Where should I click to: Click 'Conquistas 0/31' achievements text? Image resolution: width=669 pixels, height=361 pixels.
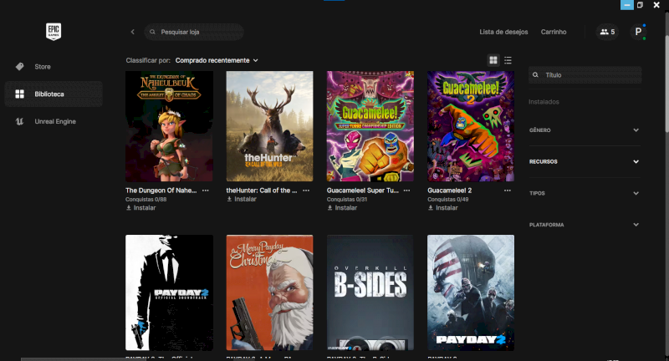347,200
